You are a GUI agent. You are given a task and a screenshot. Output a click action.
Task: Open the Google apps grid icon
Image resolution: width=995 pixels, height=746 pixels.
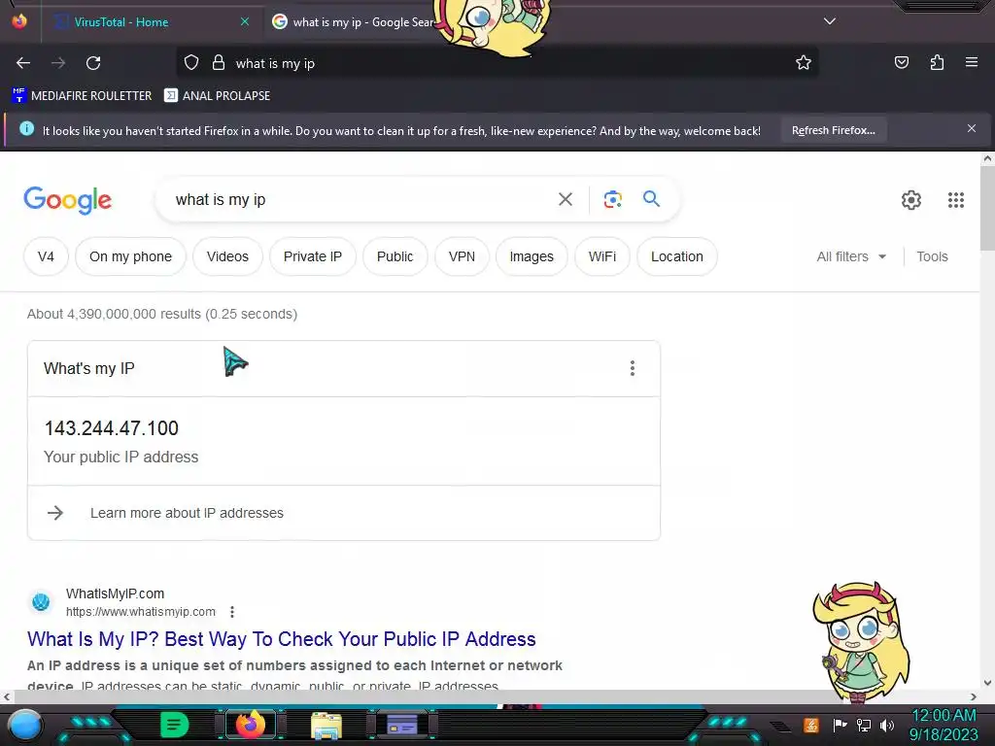(x=956, y=200)
